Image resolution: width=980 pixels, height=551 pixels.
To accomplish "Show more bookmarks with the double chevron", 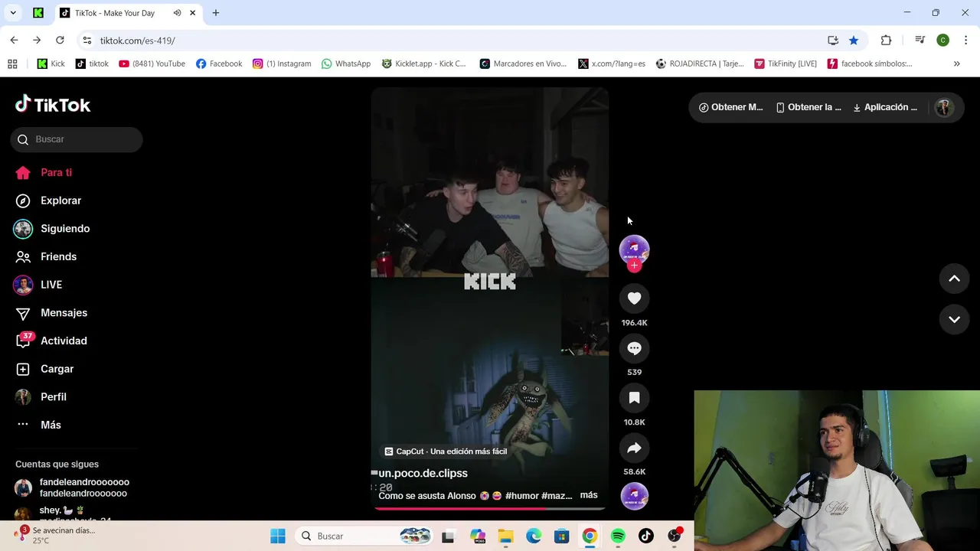I will [956, 64].
